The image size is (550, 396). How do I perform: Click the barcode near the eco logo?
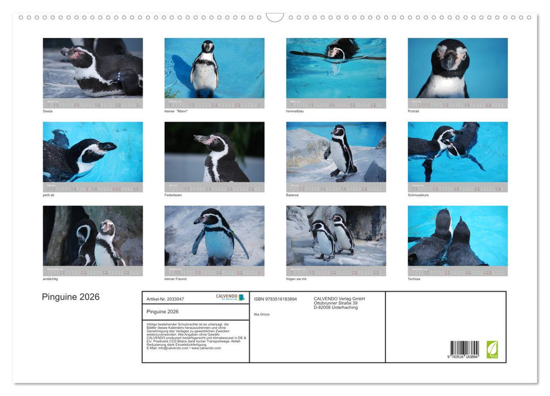pyautogui.click(x=464, y=348)
